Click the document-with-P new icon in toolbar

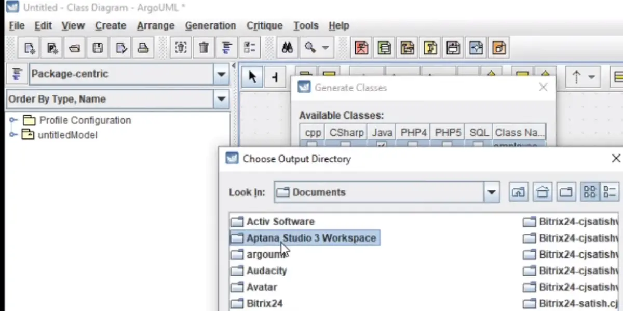(52, 48)
